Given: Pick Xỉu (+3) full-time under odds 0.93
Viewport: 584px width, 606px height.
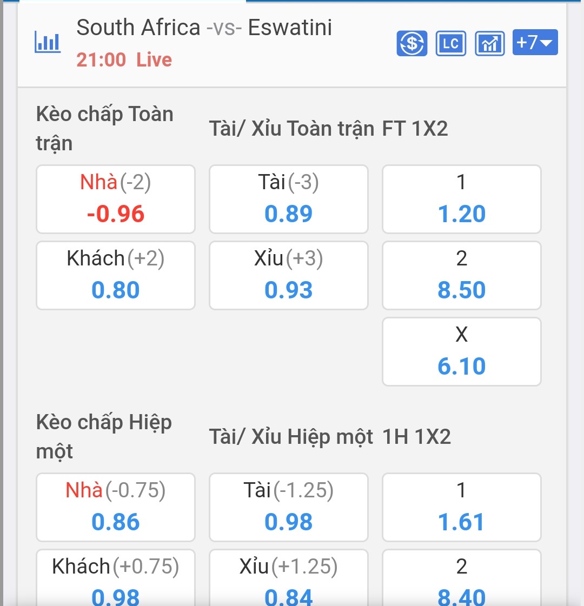Looking at the screenshot, I should [289, 275].
